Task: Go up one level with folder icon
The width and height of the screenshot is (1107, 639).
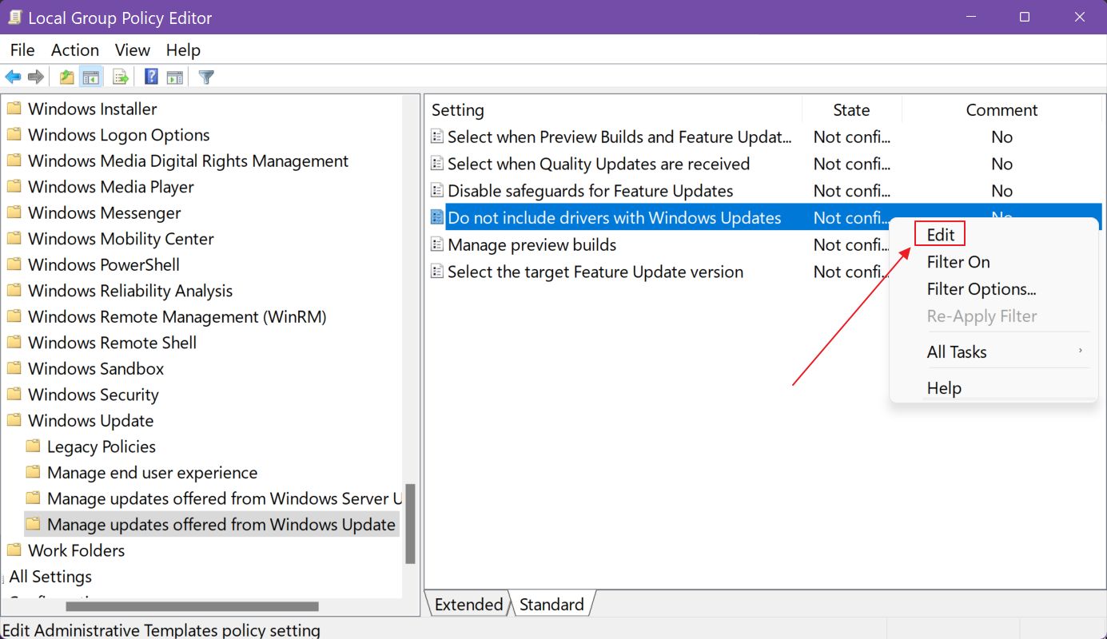Action: pos(67,77)
